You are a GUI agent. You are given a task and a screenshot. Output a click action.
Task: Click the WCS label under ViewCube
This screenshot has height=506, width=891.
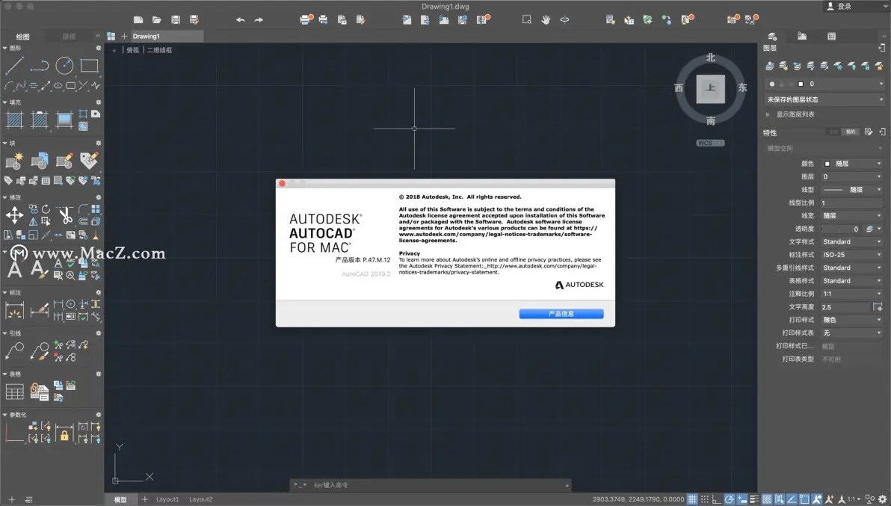(x=709, y=143)
